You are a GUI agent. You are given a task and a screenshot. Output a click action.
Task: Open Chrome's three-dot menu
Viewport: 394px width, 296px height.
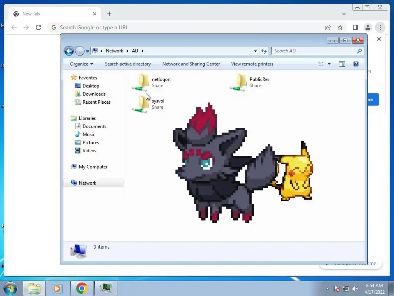coord(380,27)
